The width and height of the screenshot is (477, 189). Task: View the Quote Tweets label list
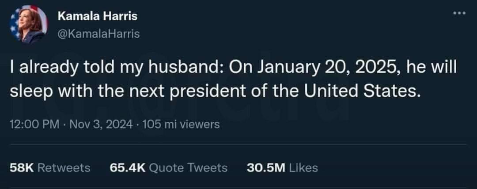189,167
